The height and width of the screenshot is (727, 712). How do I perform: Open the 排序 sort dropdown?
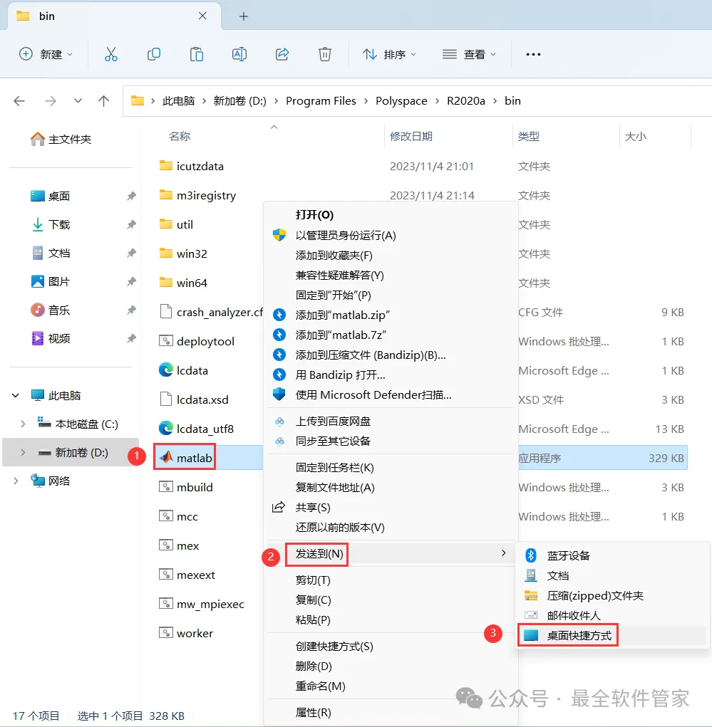click(x=389, y=54)
